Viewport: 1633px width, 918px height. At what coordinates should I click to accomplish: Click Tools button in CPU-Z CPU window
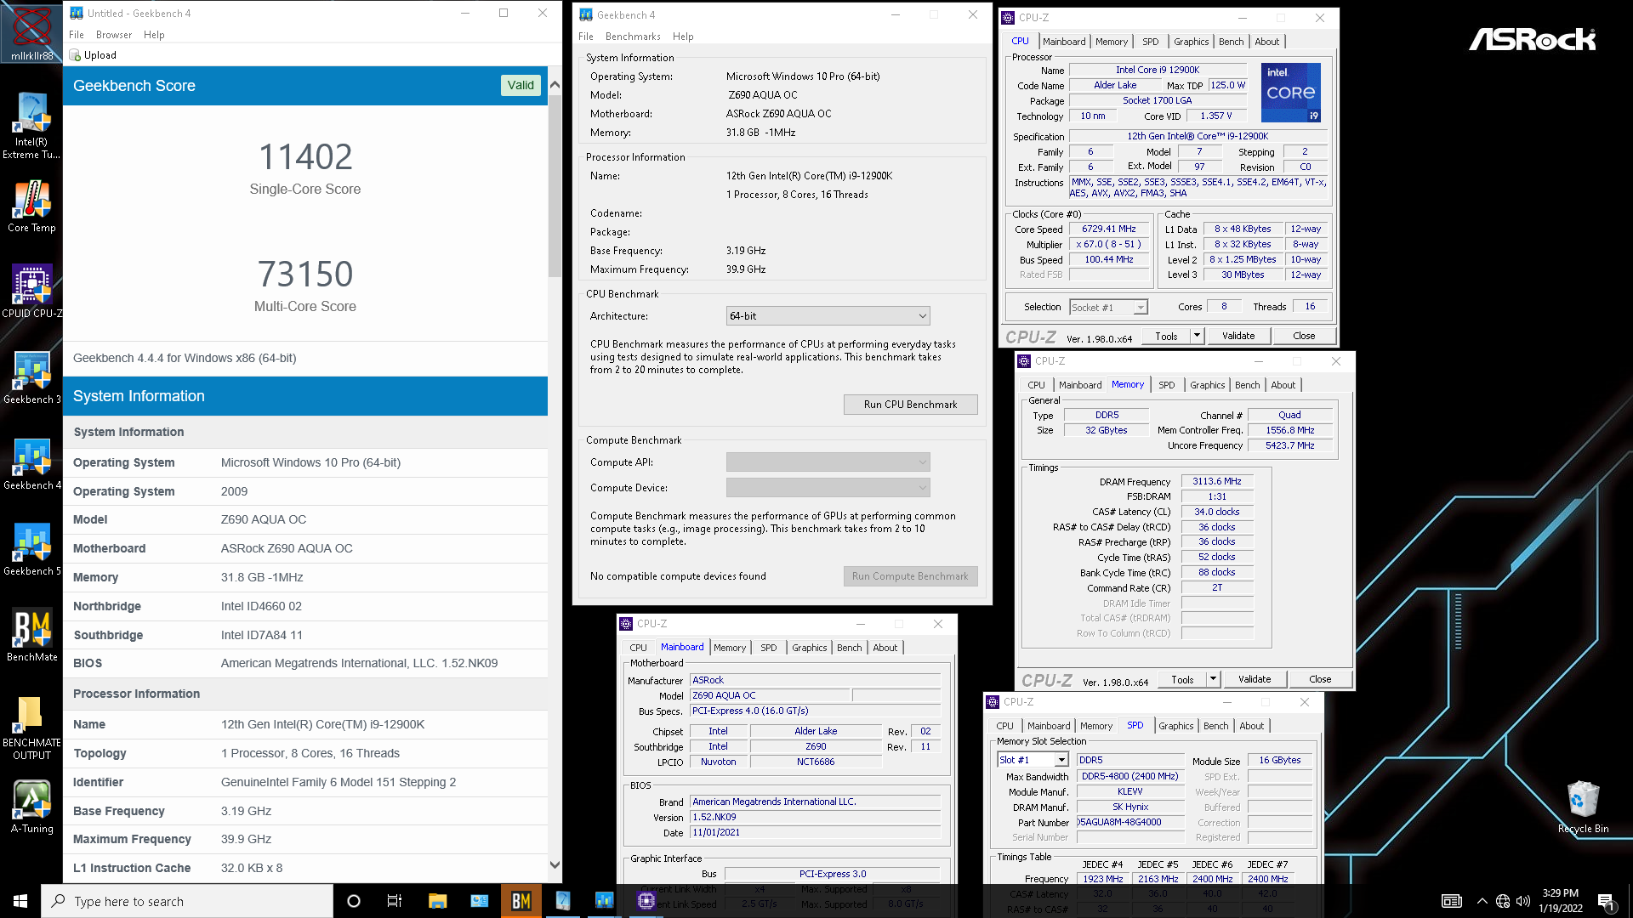[1166, 336]
